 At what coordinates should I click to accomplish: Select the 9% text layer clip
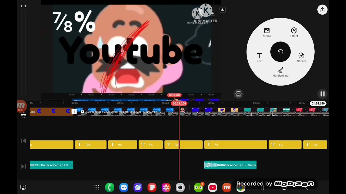122,145
